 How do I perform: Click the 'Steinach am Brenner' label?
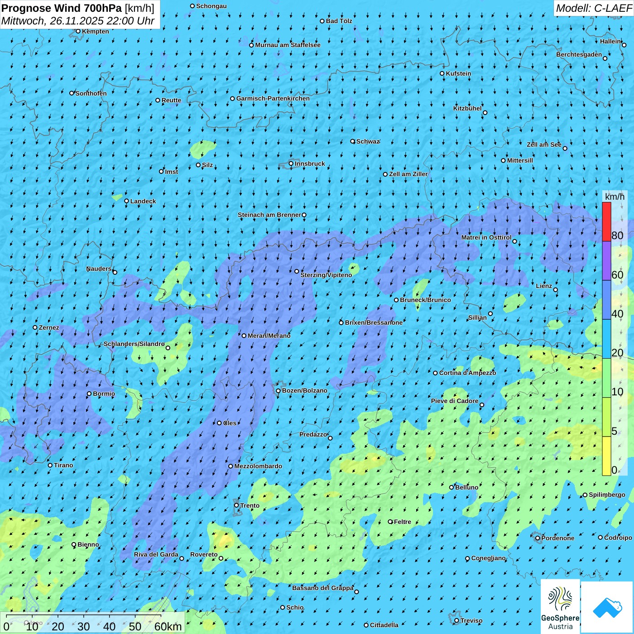[x=269, y=215]
